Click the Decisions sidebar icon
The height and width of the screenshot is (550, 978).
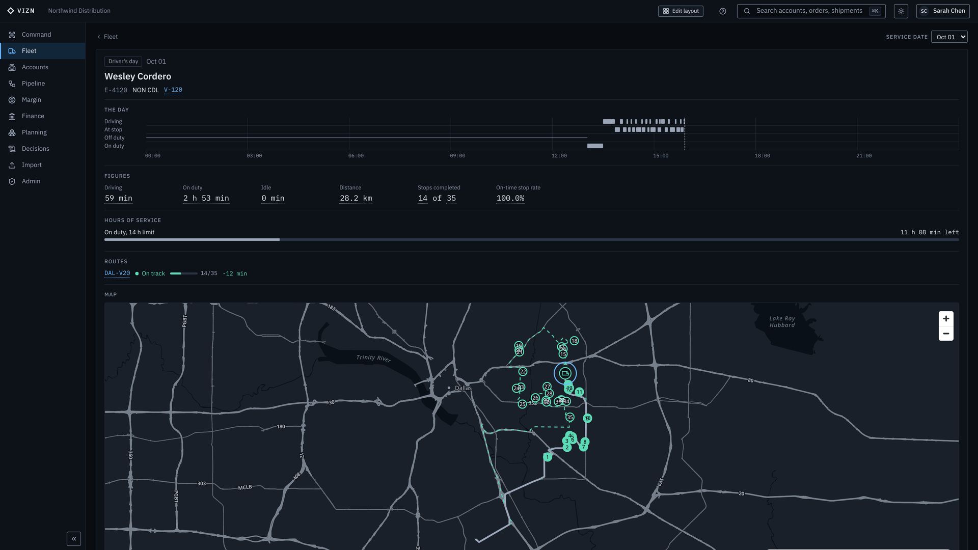point(12,149)
